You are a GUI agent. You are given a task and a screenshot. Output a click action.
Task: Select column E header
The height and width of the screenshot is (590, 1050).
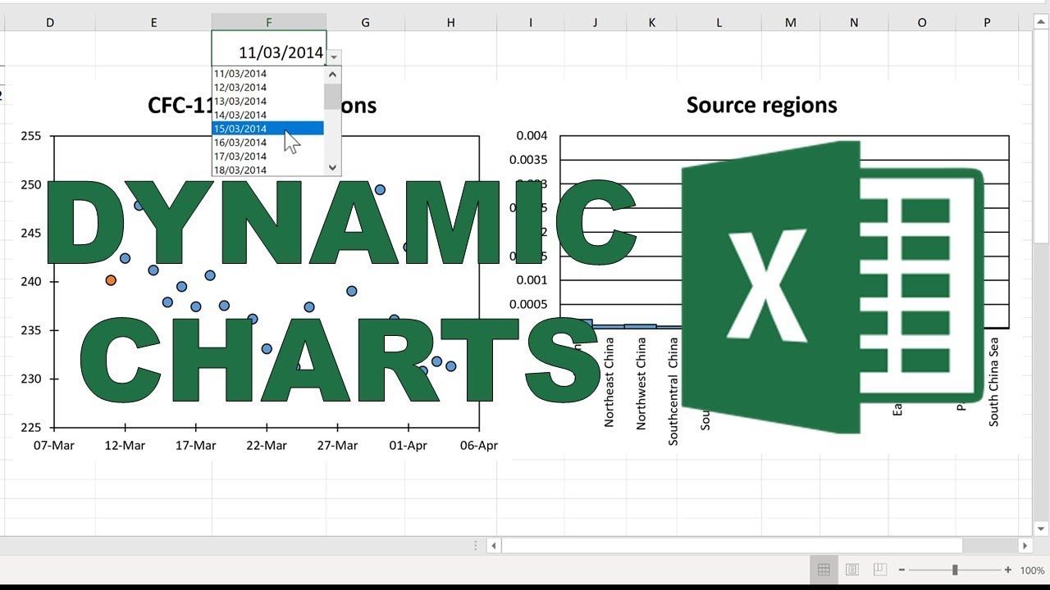[x=153, y=23]
